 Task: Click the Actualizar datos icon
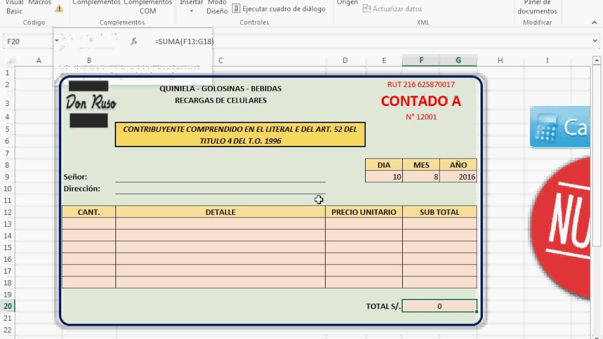(367, 8)
